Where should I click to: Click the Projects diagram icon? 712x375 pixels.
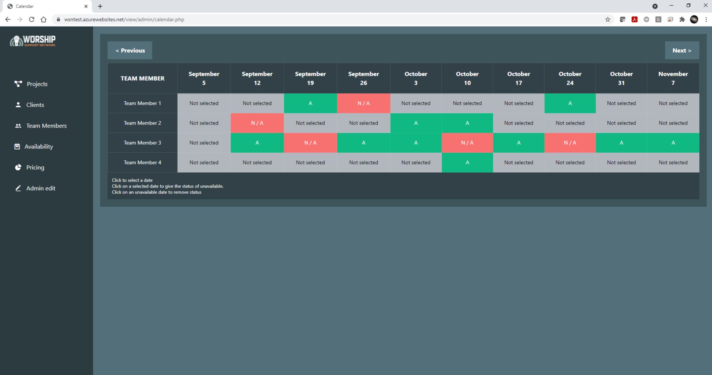(x=18, y=84)
